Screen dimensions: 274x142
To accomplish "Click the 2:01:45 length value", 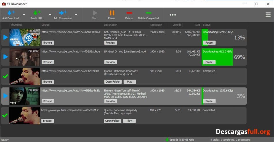I will pyautogui.click(x=176, y=32).
